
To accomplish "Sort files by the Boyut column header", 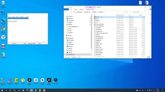I will click(141, 15).
